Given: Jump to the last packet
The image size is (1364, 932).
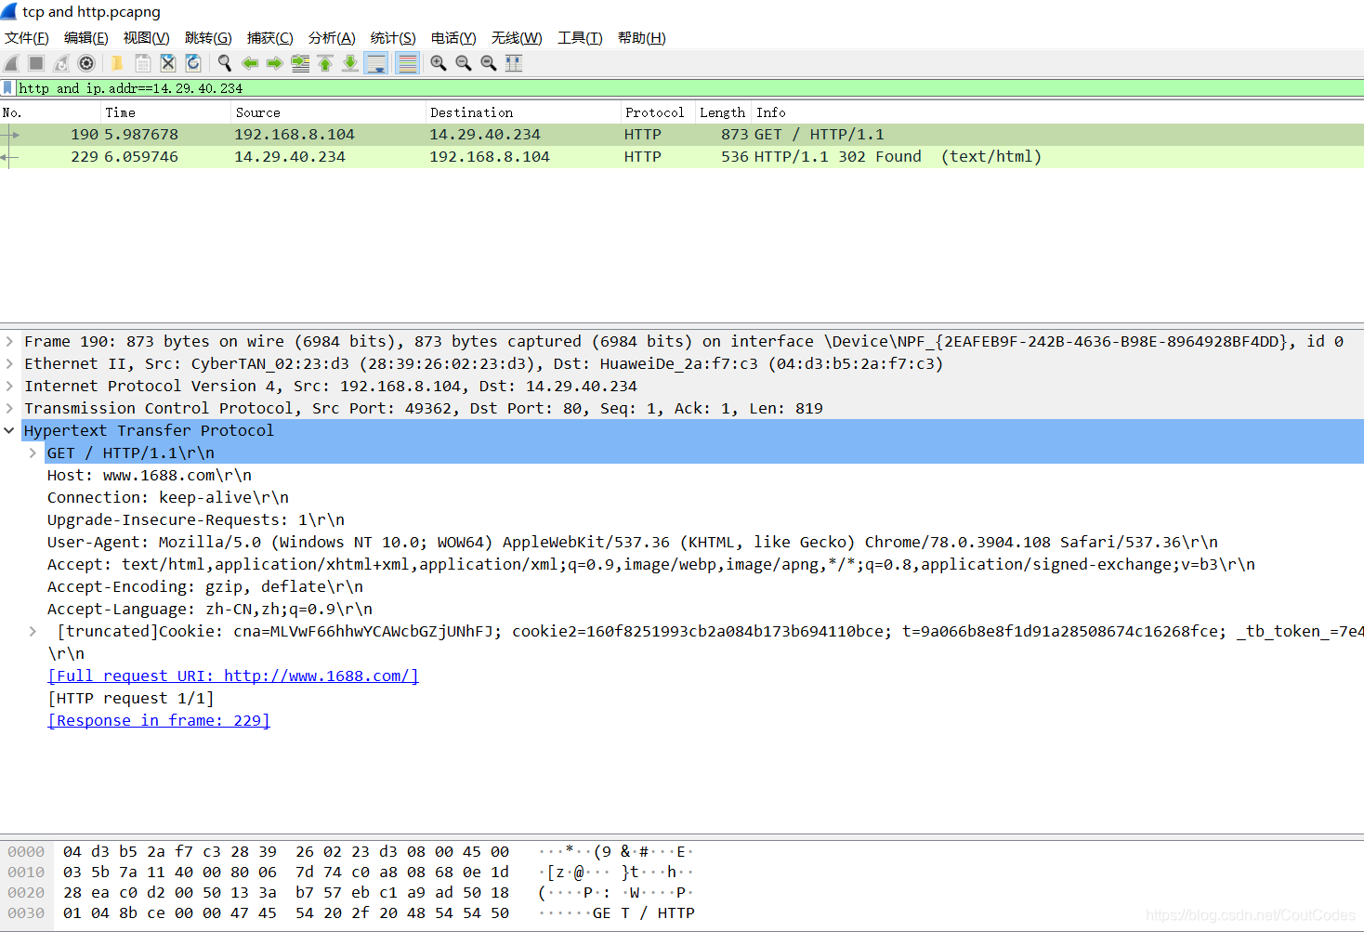Looking at the screenshot, I should point(350,63).
